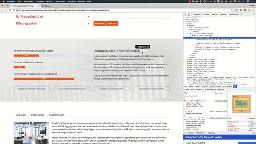Bookmark this page with the star icon

231,10
